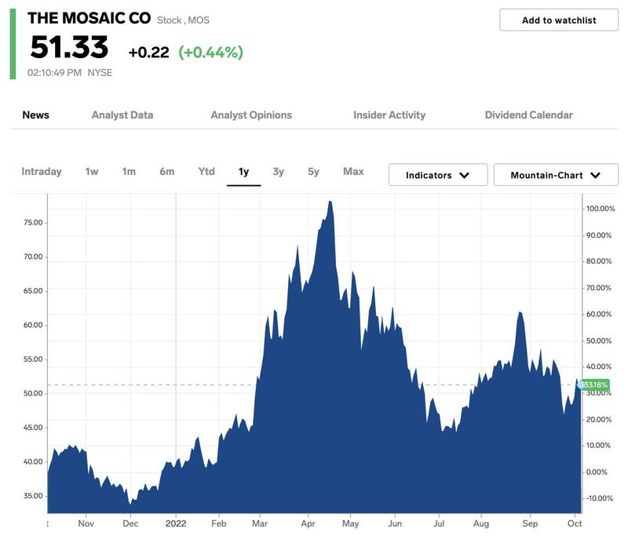The width and height of the screenshot is (628, 547).
Task: Click the 20.00% right axis label
Action: (599, 420)
